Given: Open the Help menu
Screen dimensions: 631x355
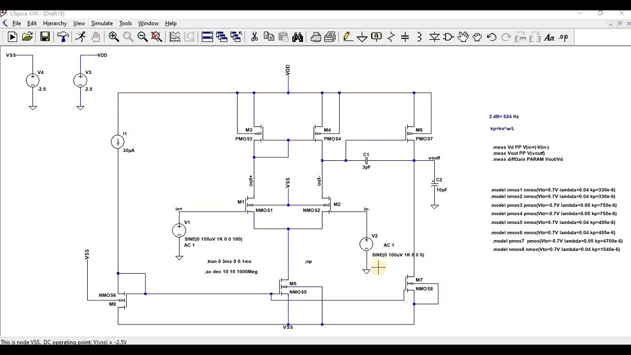Looking at the screenshot, I should (171, 23).
